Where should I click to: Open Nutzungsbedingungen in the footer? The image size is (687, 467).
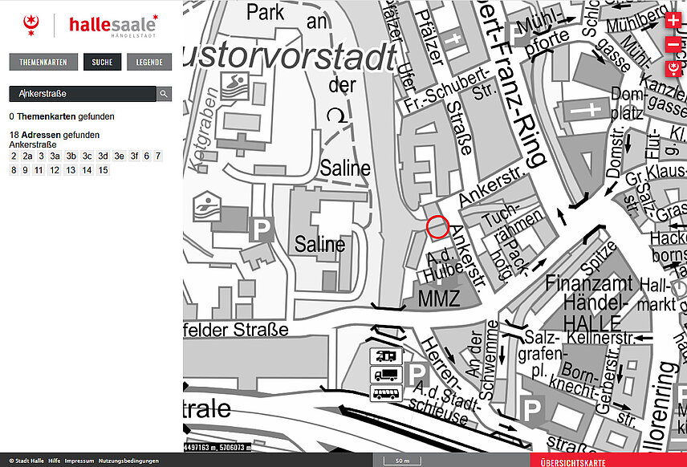128,461
